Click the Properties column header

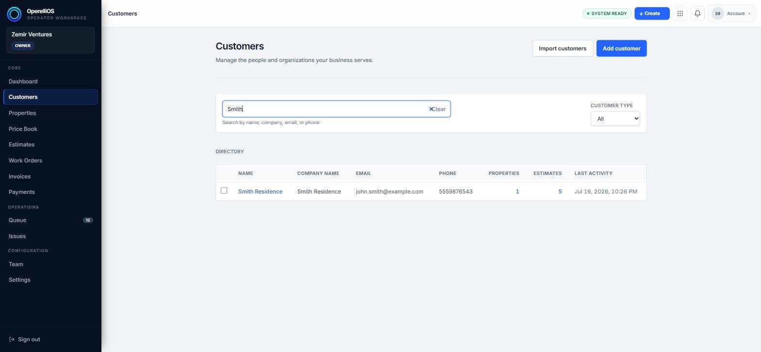(x=504, y=174)
